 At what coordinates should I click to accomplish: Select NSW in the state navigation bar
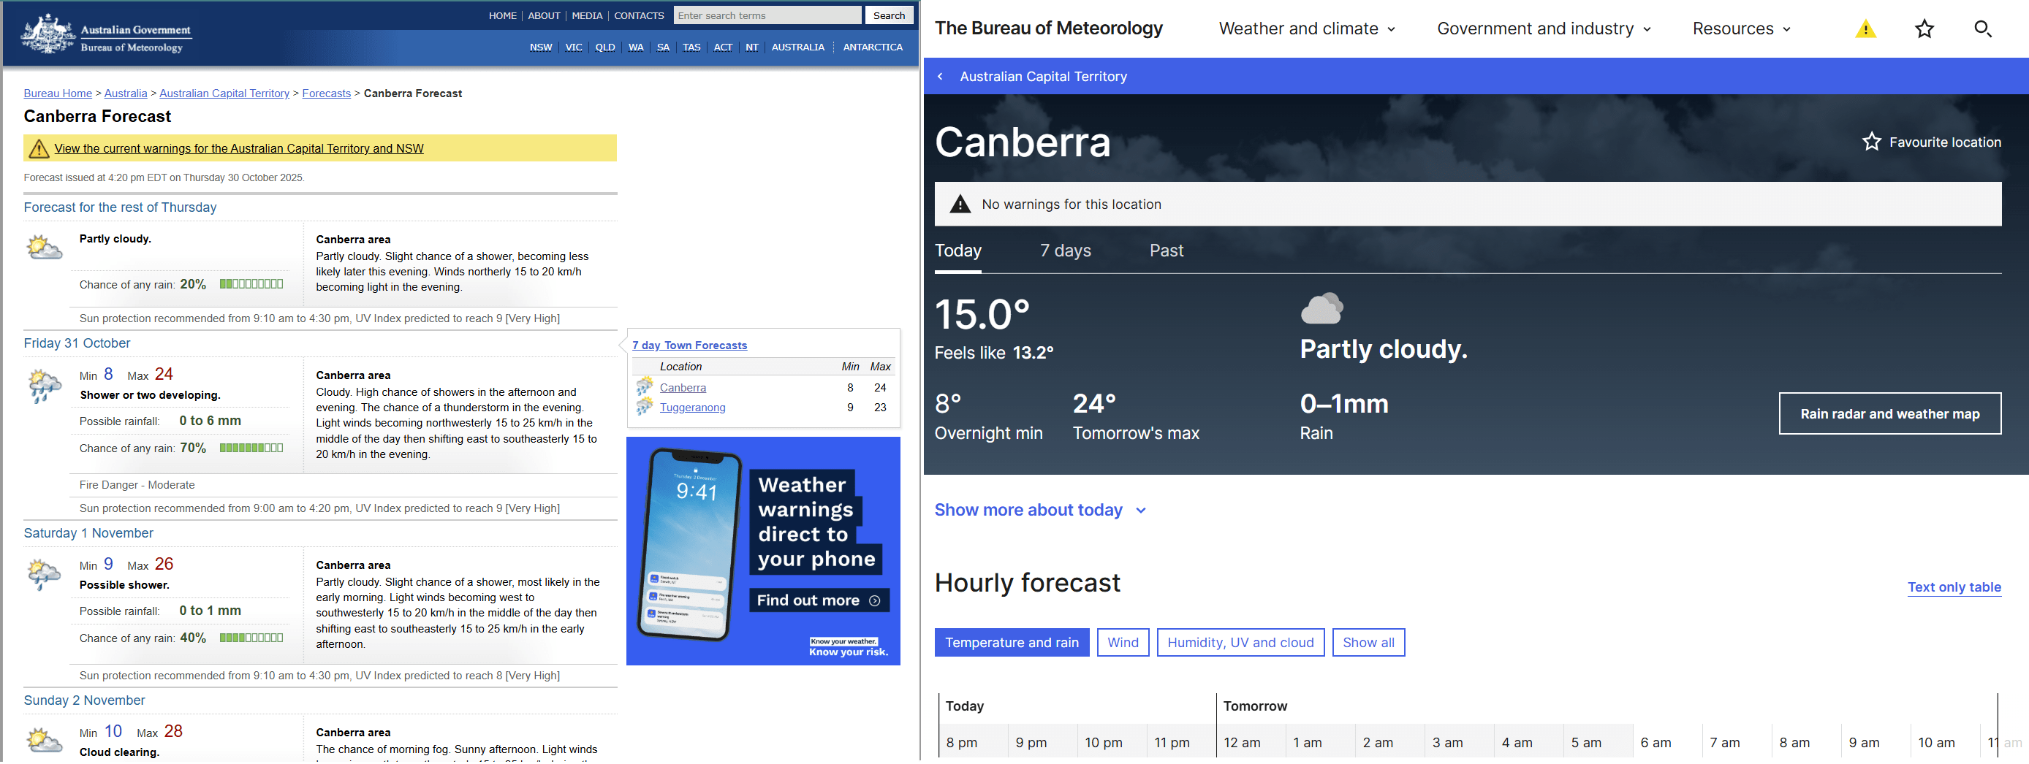540,47
